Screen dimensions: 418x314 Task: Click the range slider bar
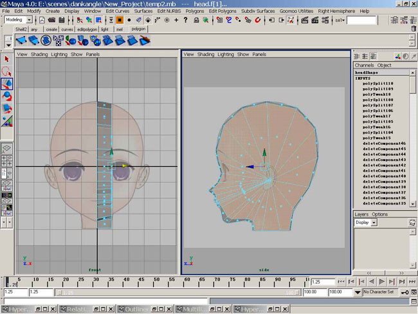click(x=178, y=293)
